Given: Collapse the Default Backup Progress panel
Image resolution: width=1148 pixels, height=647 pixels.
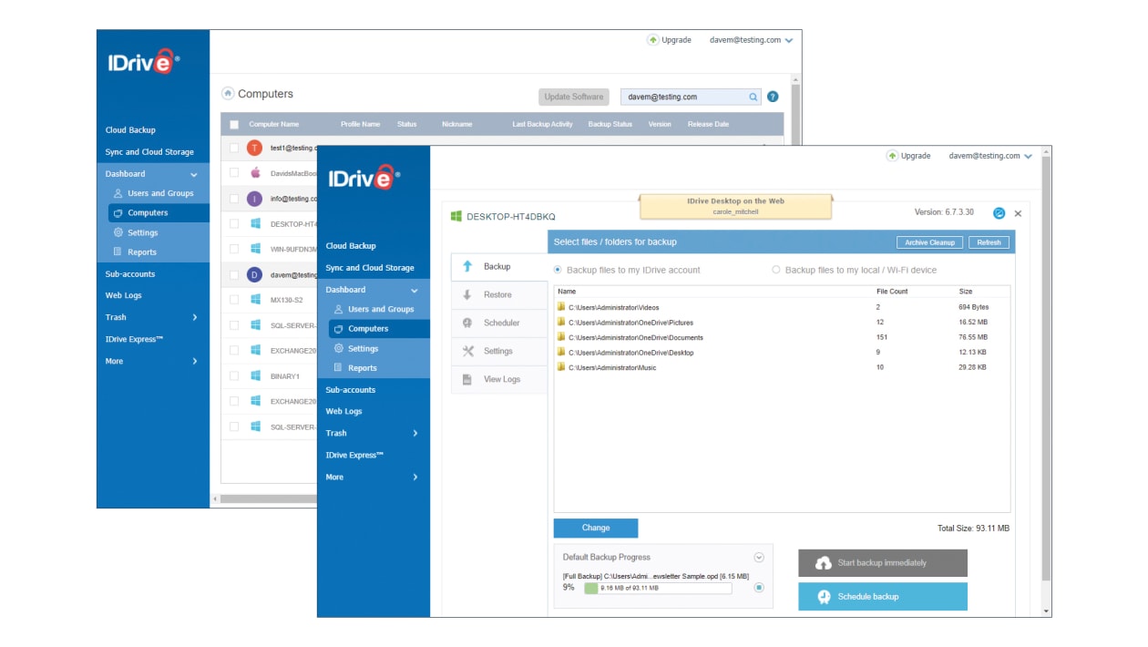Looking at the screenshot, I should (759, 558).
